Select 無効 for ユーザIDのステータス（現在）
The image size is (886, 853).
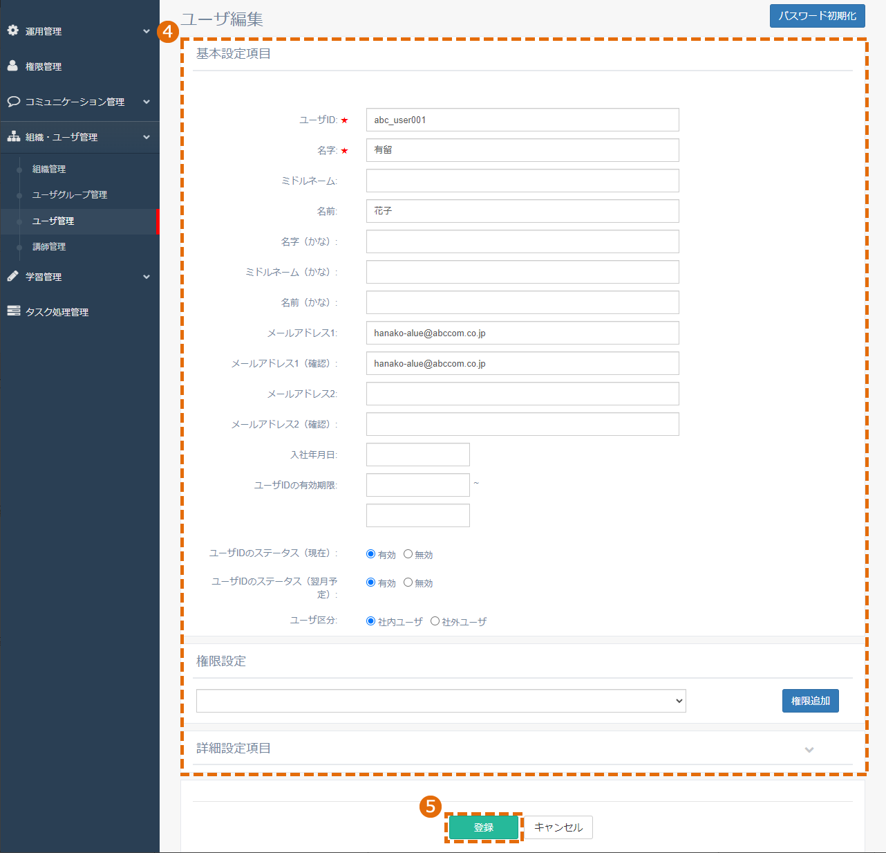click(x=408, y=554)
